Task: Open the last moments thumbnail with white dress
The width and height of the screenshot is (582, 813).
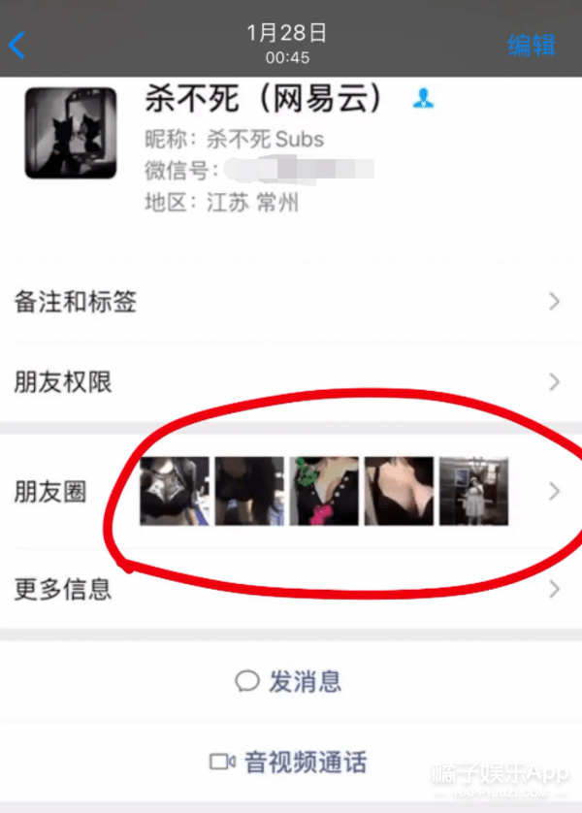Action: [x=473, y=491]
